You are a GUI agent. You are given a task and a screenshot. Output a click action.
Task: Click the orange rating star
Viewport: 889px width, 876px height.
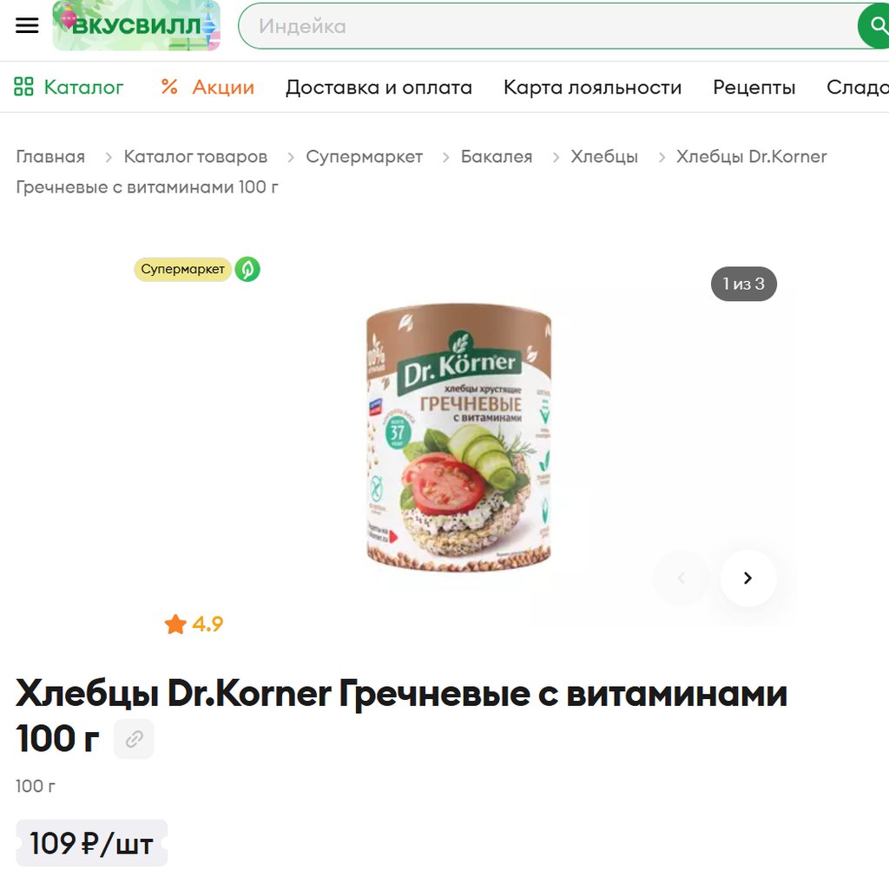[x=175, y=624]
